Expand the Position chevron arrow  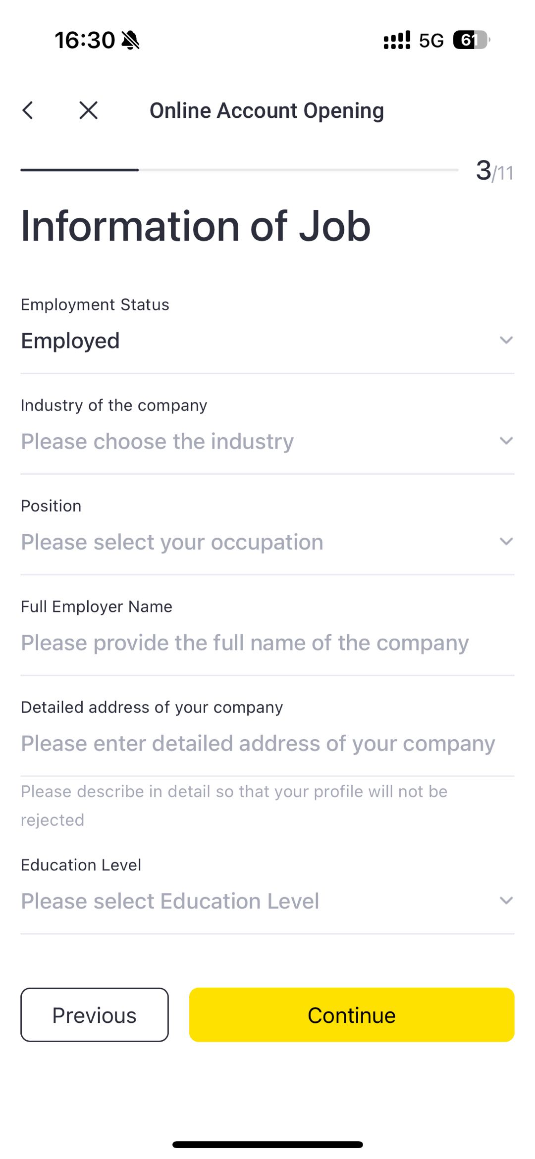tap(506, 541)
